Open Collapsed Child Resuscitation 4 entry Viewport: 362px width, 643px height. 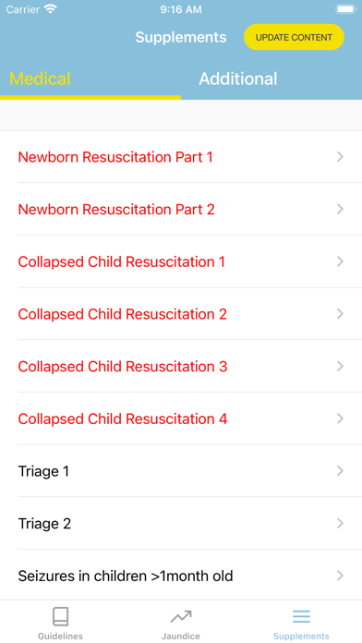181,419
